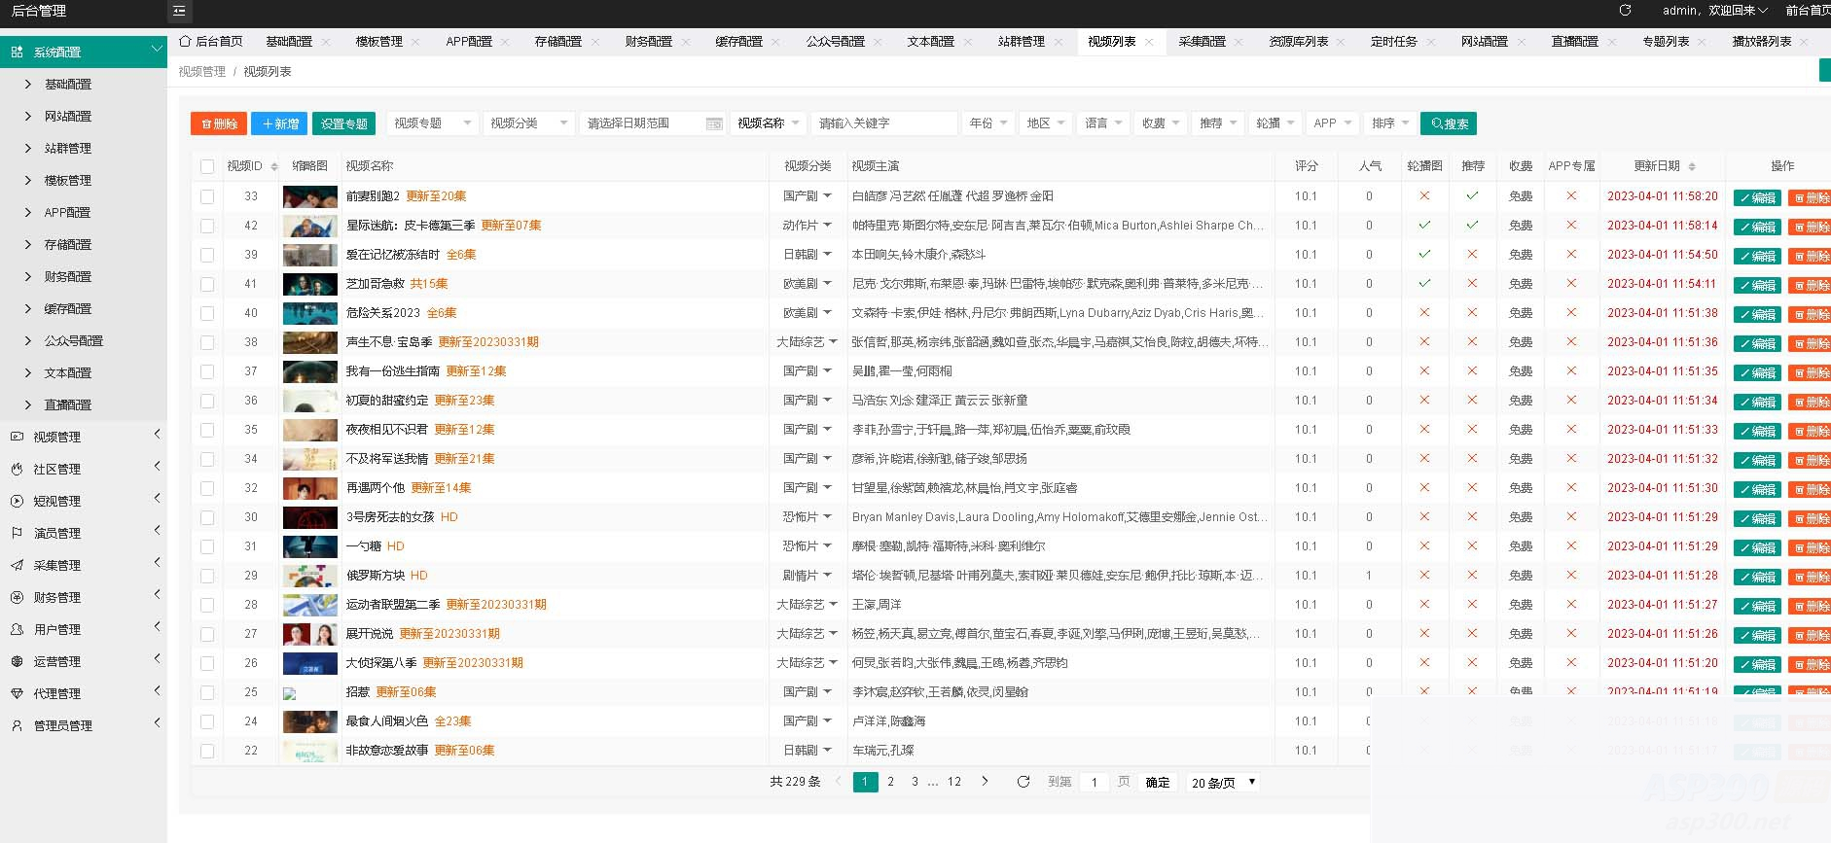Toggle 推荐 checkmark for video ID 42

[x=1472, y=225]
